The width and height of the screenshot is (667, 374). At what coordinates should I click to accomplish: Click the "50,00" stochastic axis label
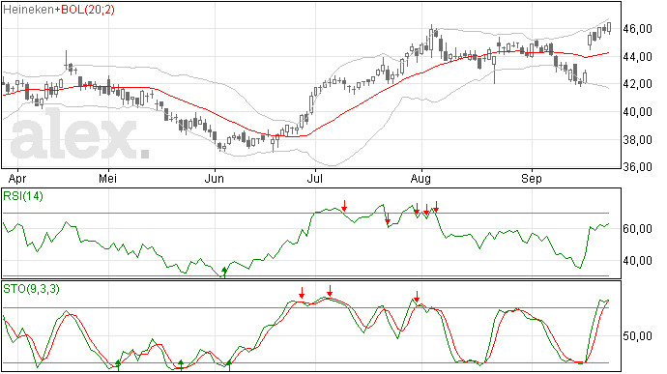pyautogui.click(x=637, y=336)
